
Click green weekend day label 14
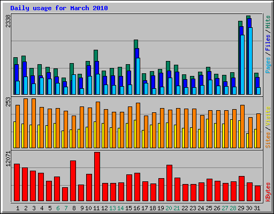coord(120,208)
